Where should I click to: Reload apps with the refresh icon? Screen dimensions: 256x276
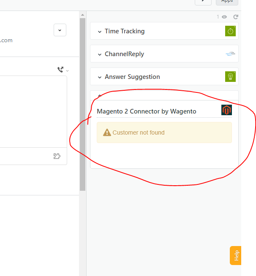click(x=236, y=17)
